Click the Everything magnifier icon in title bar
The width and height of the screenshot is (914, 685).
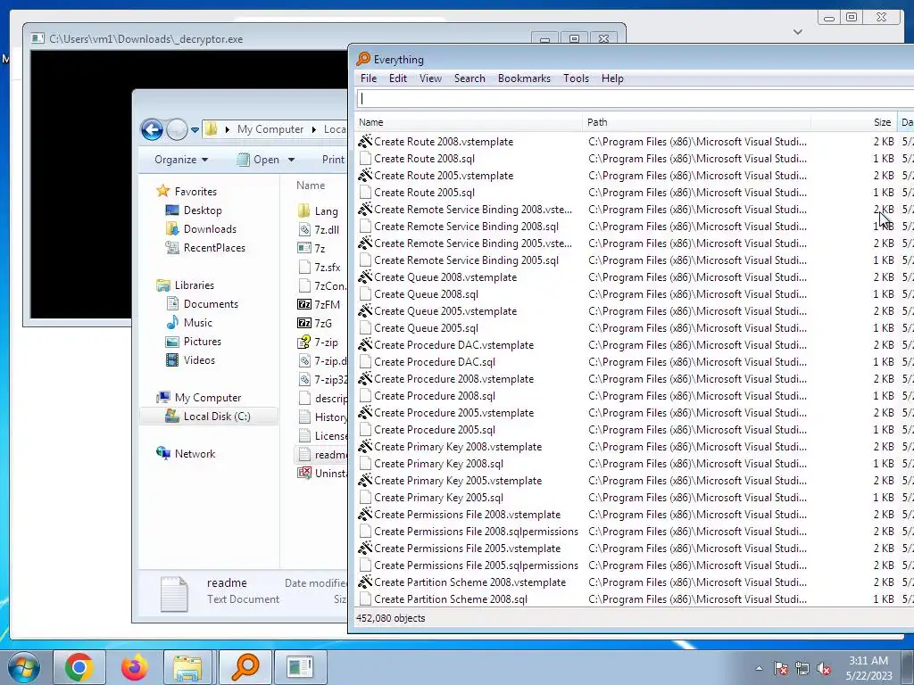tap(363, 59)
